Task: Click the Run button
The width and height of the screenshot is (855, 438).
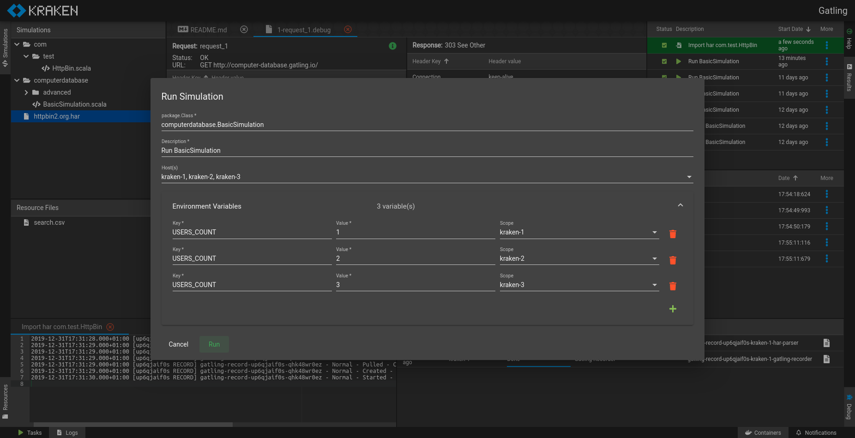Action: point(214,344)
